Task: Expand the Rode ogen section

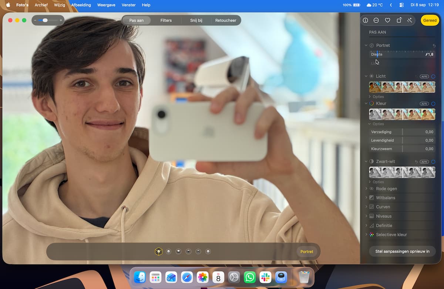Action: coord(366,189)
